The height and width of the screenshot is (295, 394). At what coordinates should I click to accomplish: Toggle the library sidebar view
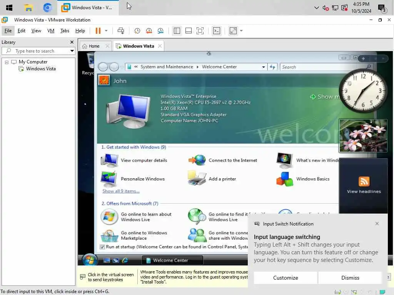[177, 31]
